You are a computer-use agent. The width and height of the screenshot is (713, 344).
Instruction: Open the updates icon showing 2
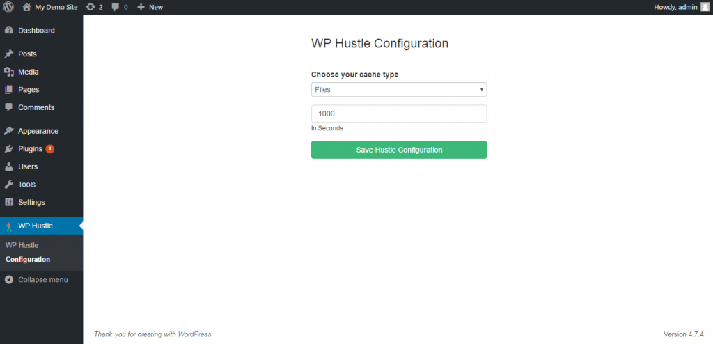point(91,7)
